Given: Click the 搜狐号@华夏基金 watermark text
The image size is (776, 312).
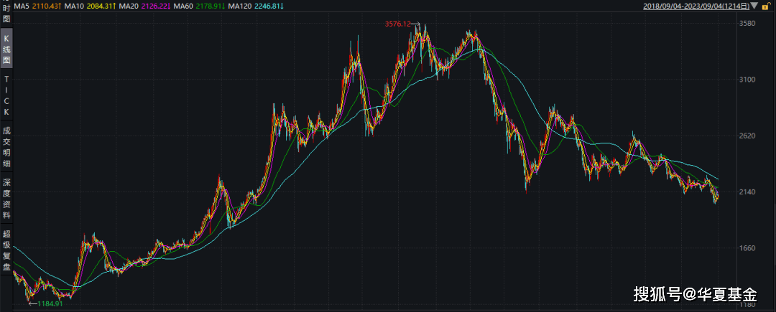Looking at the screenshot, I should (x=694, y=294).
